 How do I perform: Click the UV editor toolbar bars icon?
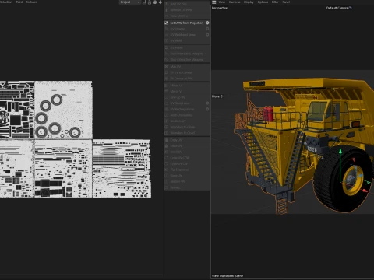[x=144, y=2]
